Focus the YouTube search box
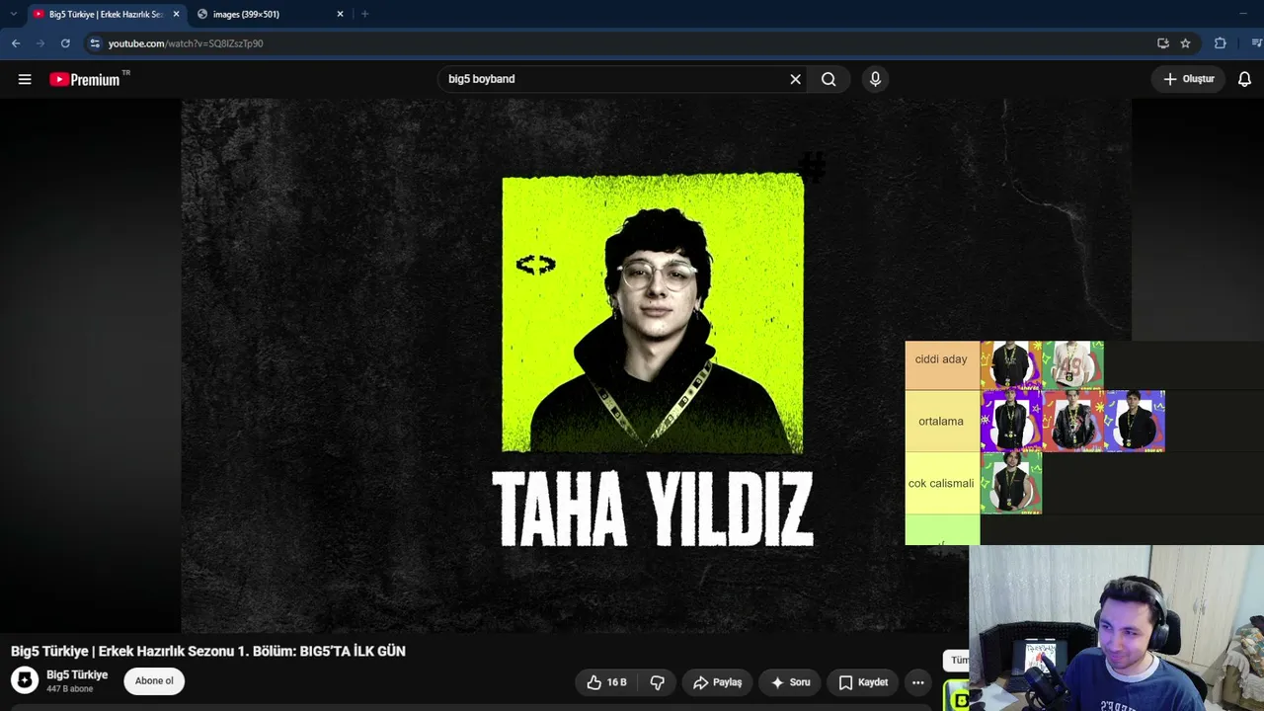Viewport: 1264px width, 711px height. 612,79
